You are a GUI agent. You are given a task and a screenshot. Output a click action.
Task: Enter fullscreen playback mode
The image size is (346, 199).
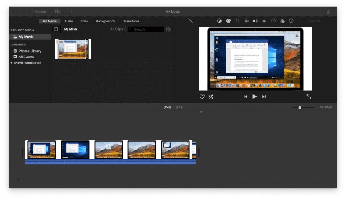click(x=309, y=97)
